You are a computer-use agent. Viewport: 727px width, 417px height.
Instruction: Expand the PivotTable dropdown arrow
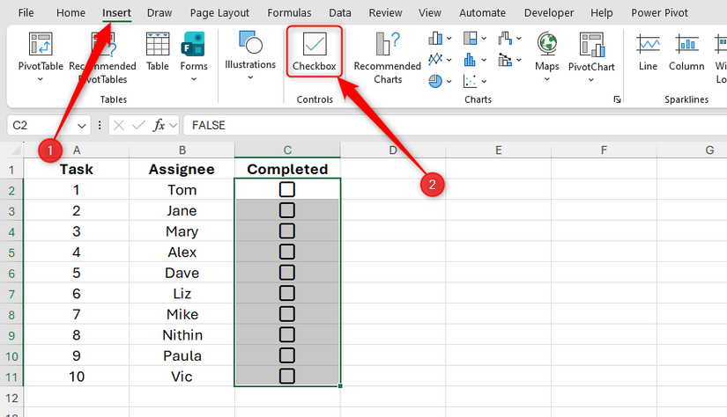tap(41, 79)
